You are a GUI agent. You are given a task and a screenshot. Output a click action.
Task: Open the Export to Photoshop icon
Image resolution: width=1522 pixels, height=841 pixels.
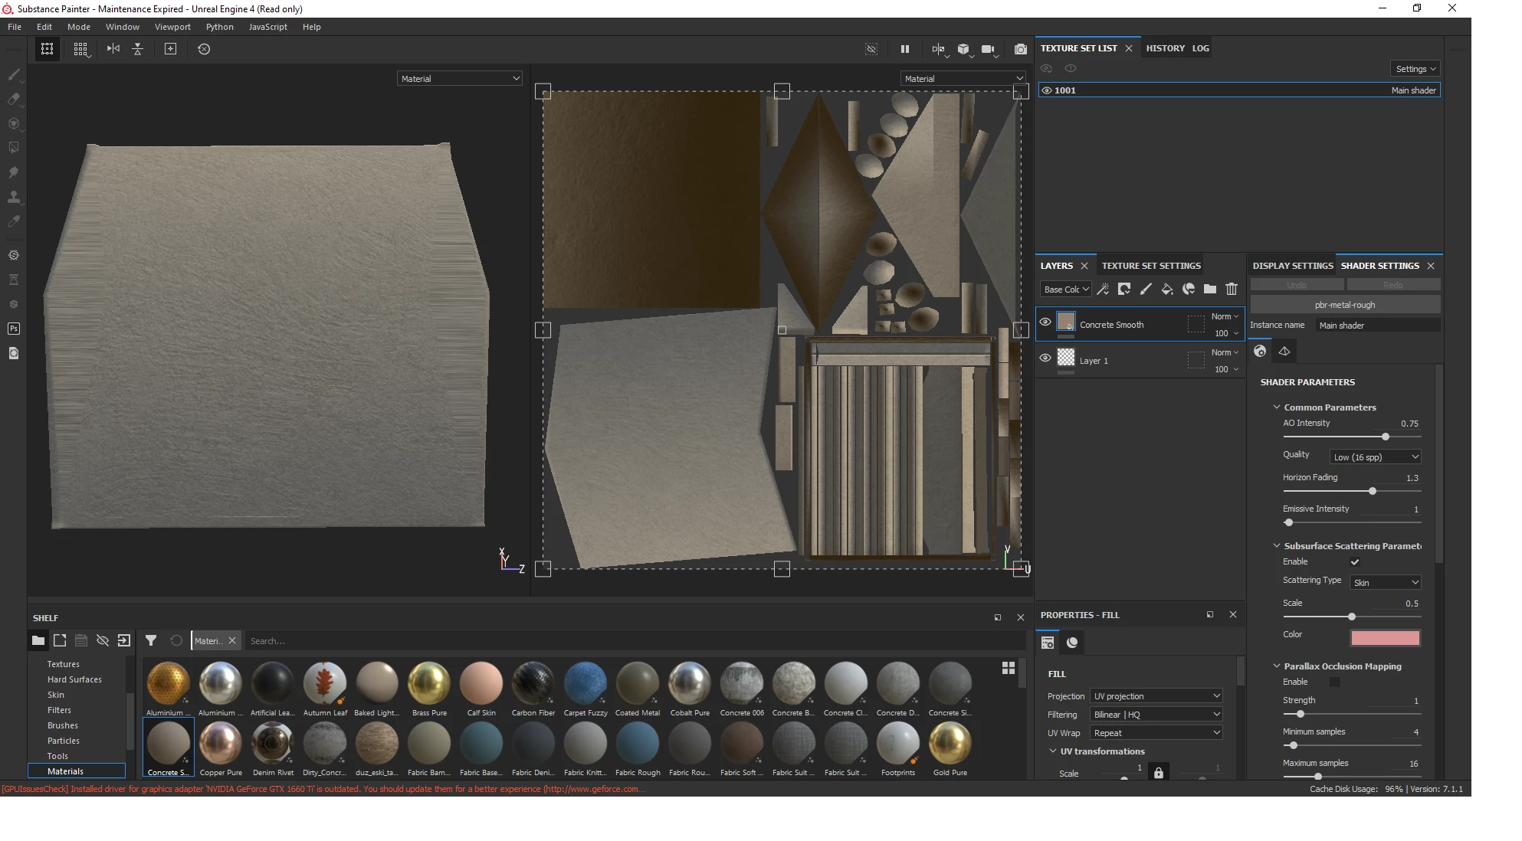pos(13,329)
